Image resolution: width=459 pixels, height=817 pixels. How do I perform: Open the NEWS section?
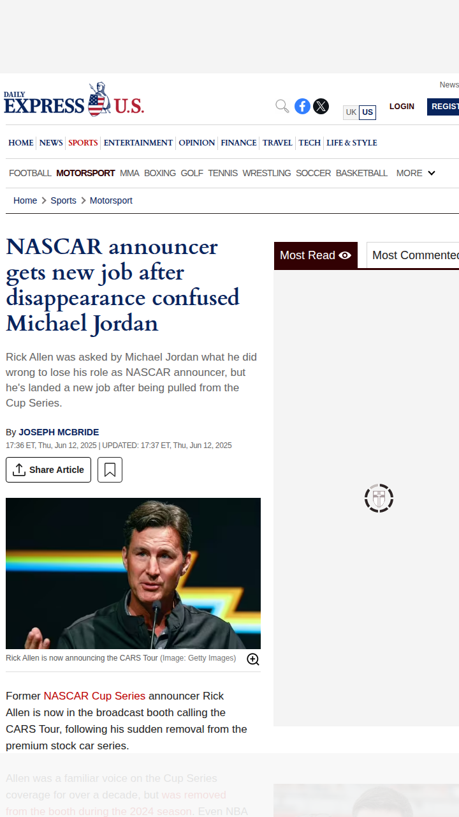pos(51,143)
